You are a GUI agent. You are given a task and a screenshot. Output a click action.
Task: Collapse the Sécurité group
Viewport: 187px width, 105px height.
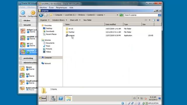pyautogui.click(x=21, y=25)
